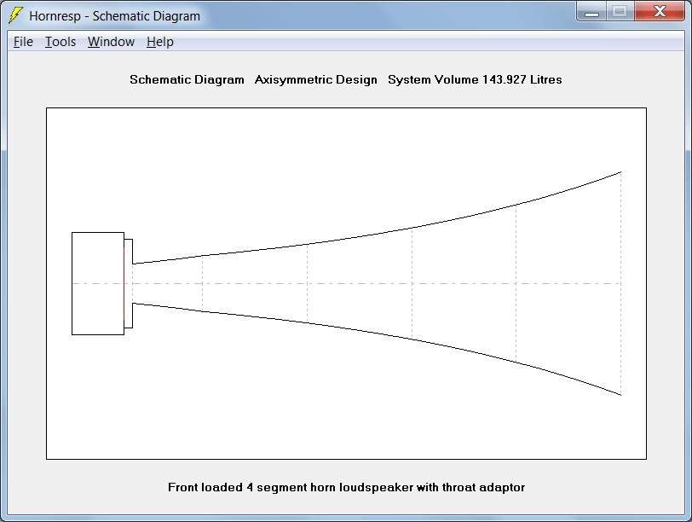692x522 pixels.
Task: Click the 'Schematic Diagram' heading text
Action: pos(187,79)
